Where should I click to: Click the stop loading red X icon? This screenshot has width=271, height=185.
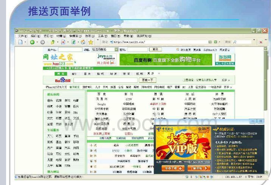63,42
